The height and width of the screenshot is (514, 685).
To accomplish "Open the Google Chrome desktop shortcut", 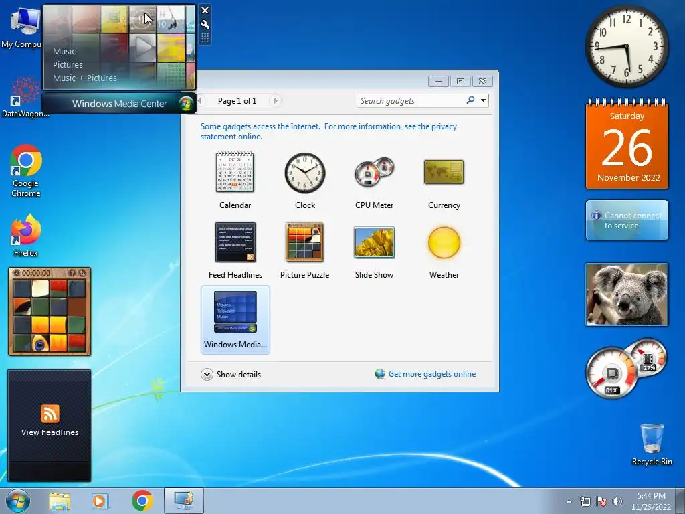I will point(26,171).
